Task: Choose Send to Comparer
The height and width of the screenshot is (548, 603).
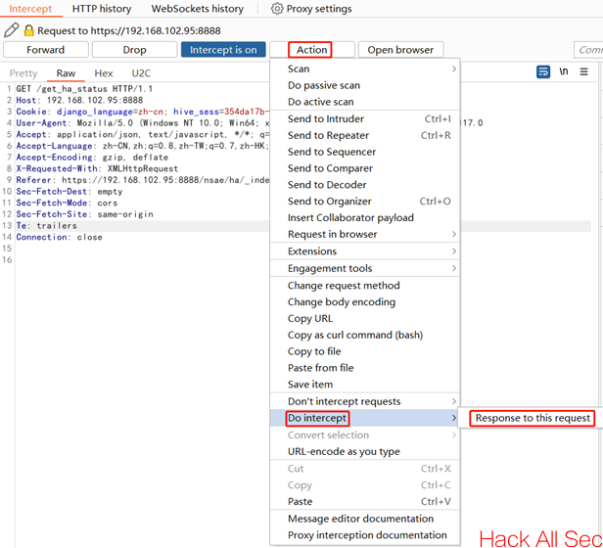Action: [x=365, y=168]
